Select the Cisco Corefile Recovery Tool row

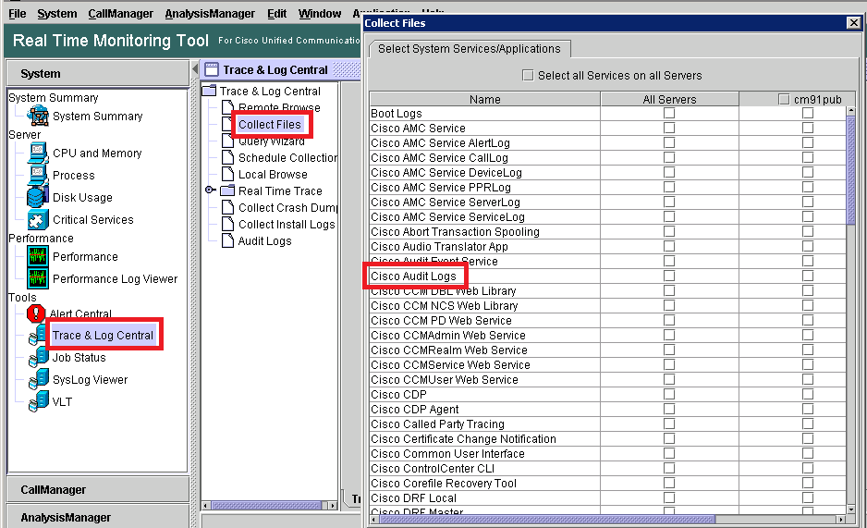click(485, 484)
